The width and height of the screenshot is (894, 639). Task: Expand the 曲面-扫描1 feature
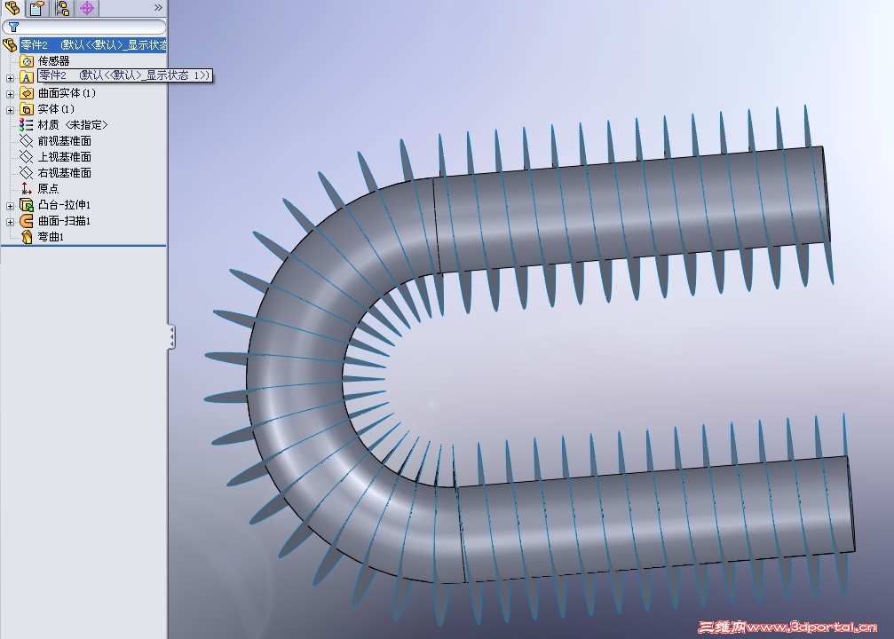pos(11,222)
